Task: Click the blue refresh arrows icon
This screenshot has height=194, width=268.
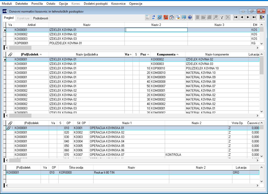Action: [x=154, y=17]
